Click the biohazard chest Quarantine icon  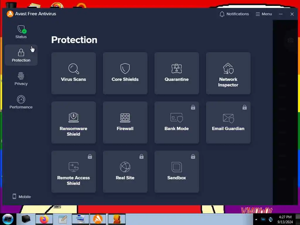coord(177,69)
